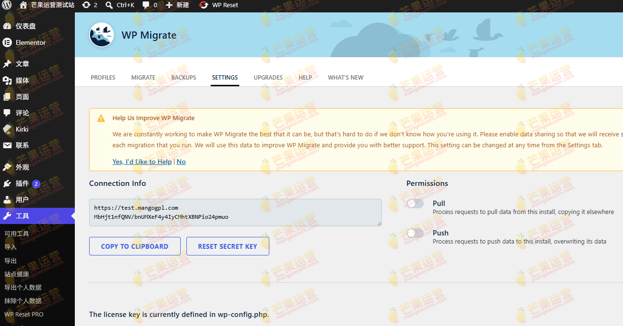Select the SETTINGS tab
The width and height of the screenshot is (623, 326).
pyautogui.click(x=225, y=77)
